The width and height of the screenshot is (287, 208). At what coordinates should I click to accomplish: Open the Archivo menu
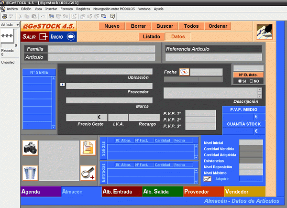click(x=12, y=9)
